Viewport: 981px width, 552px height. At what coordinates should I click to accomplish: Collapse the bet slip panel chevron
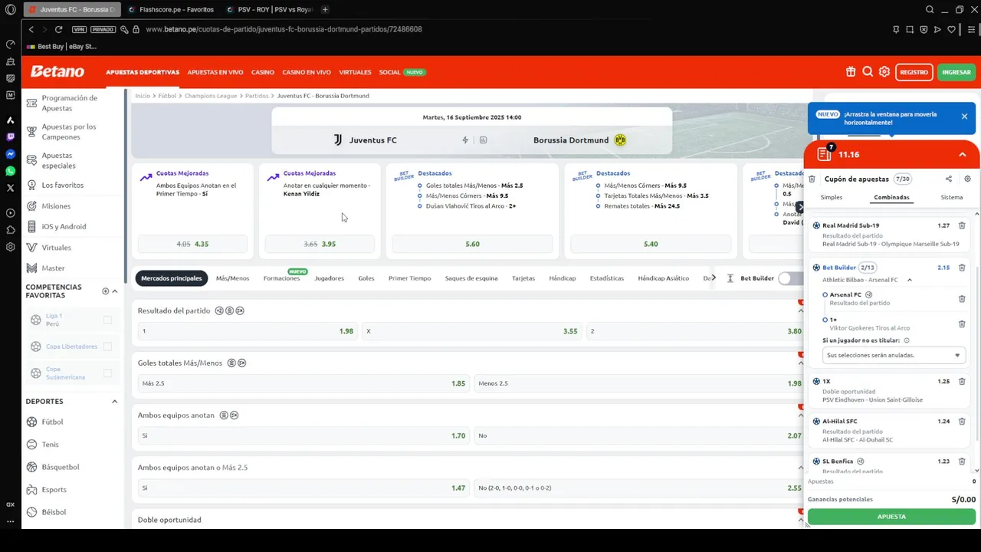(963, 155)
